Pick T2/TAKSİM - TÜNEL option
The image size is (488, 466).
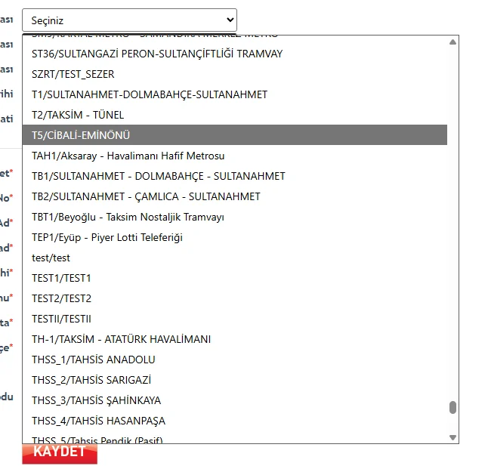(x=78, y=115)
